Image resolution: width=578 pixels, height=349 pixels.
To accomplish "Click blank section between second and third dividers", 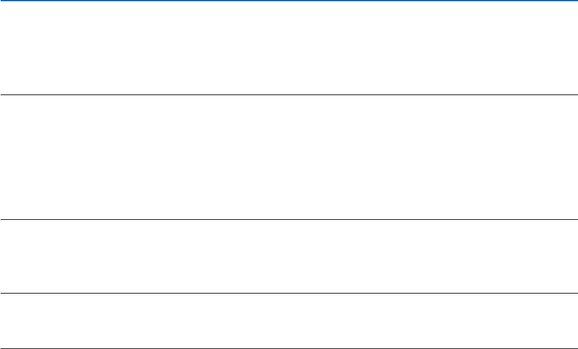I will (x=289, y=256).
